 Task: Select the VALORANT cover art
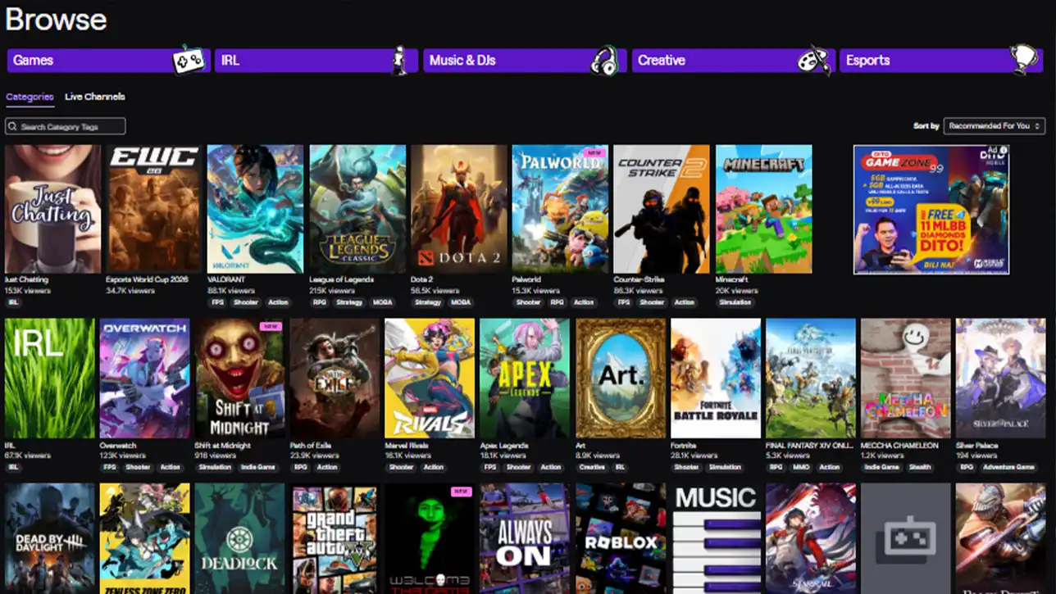tap(255, 209)
